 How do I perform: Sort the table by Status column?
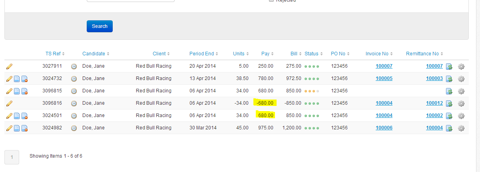point(313,54)
